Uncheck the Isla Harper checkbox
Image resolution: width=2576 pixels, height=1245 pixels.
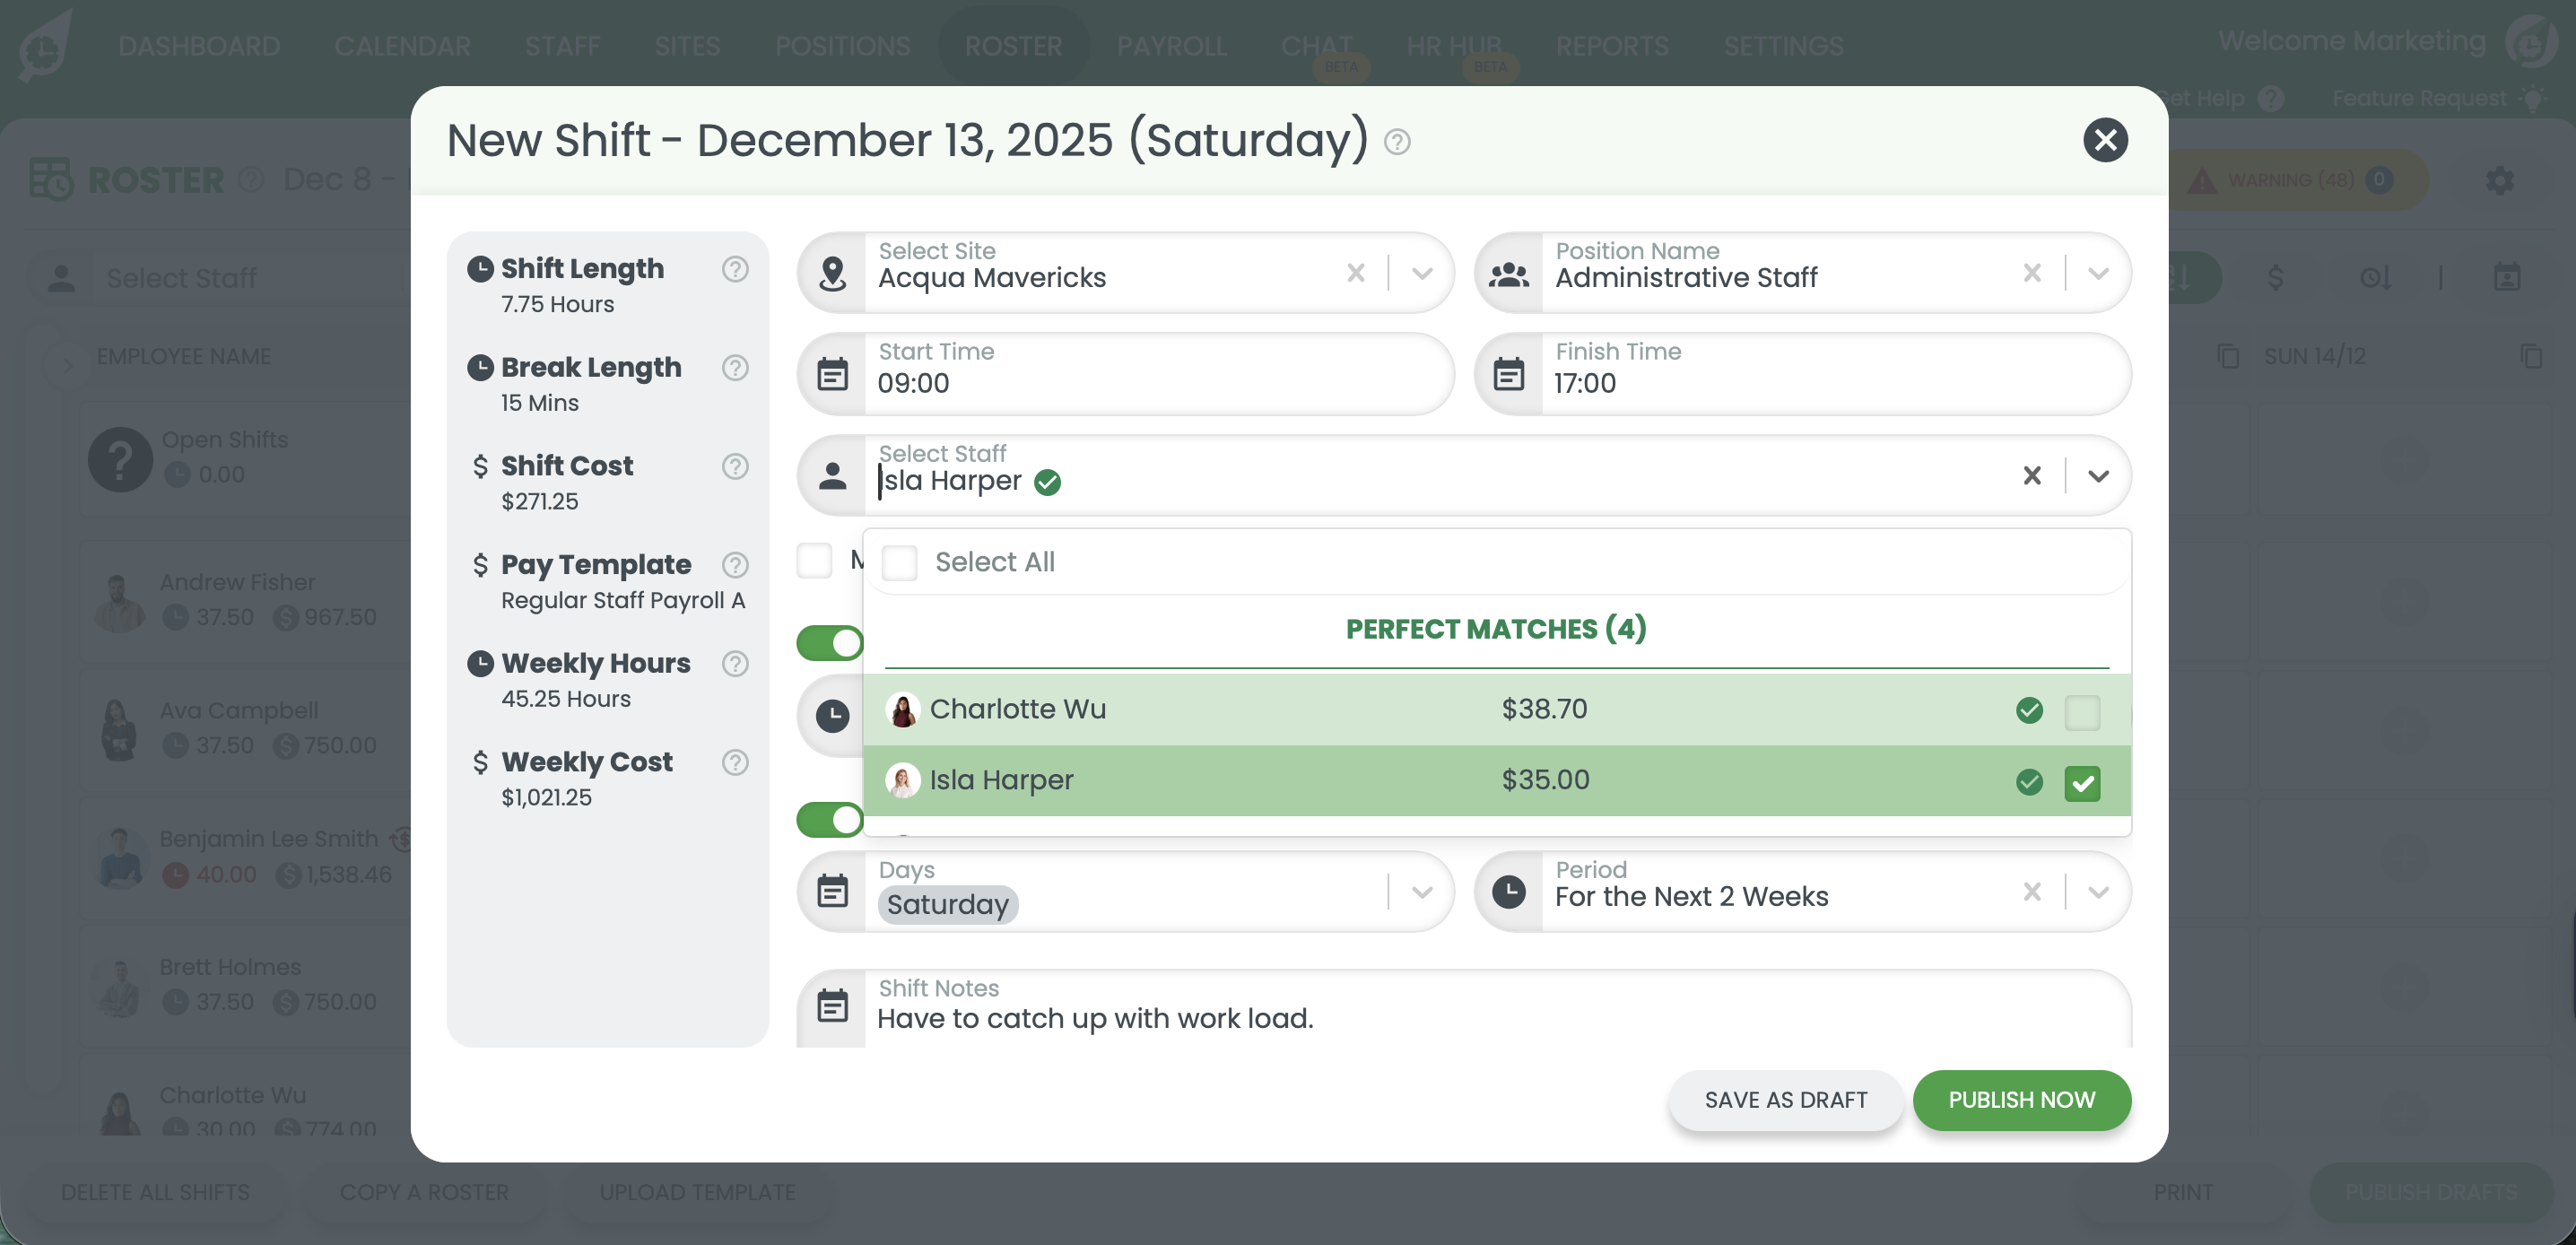tap(2082, 782)
